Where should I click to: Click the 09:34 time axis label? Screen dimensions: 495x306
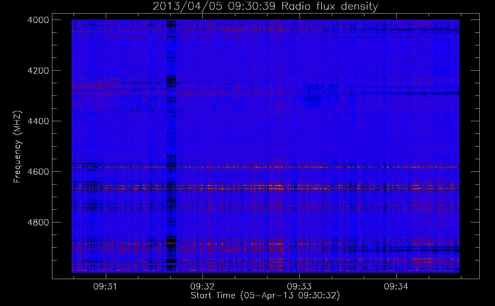396,287
